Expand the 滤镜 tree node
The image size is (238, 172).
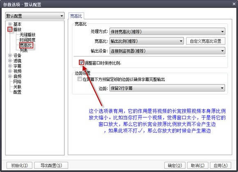(10, 61)
